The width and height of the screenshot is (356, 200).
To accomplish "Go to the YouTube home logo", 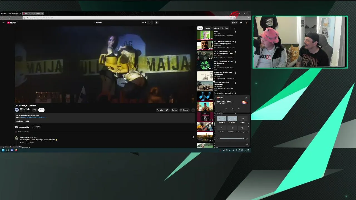I will click(x=12, y=22).
